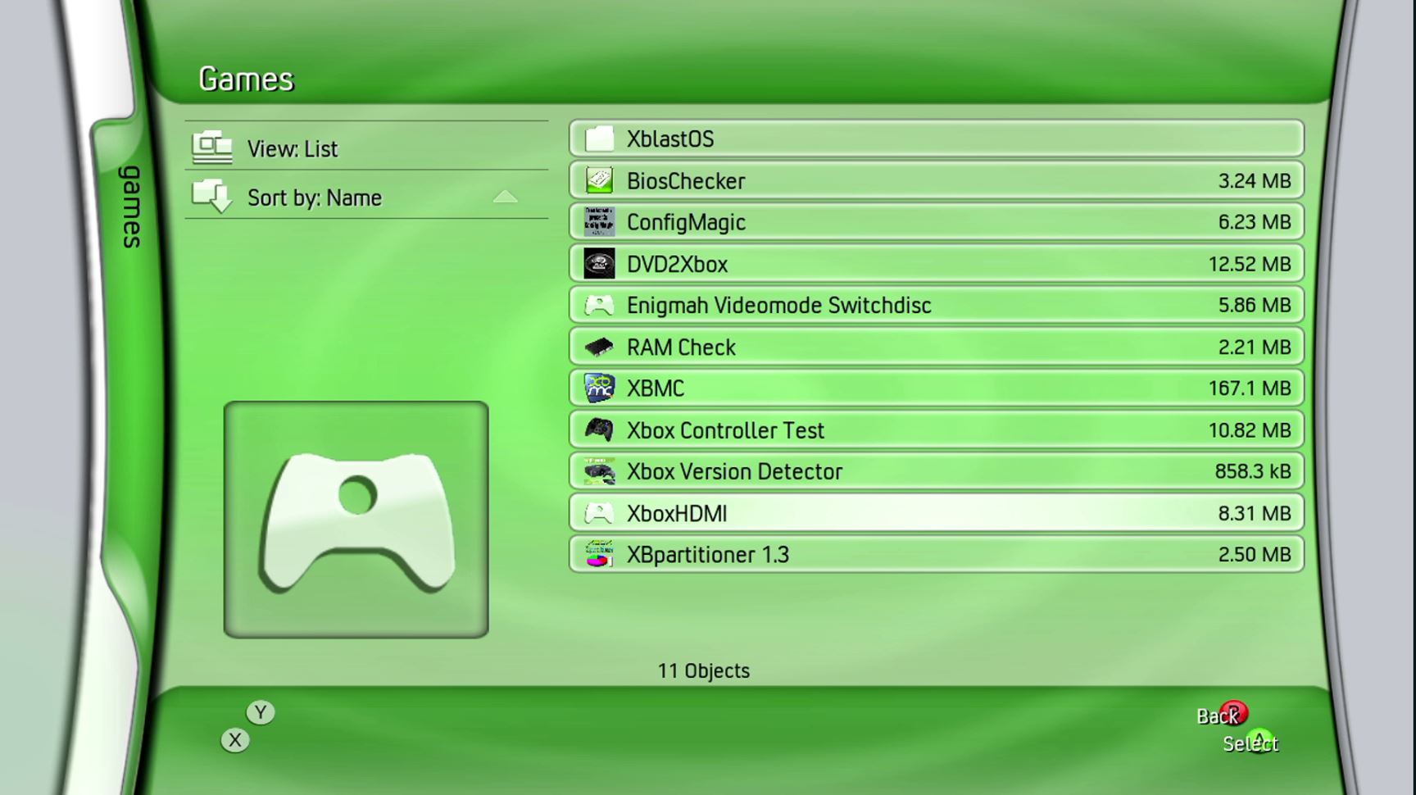
Task: Click the XBpartitioner 1.3 icon
Action: 599,554
